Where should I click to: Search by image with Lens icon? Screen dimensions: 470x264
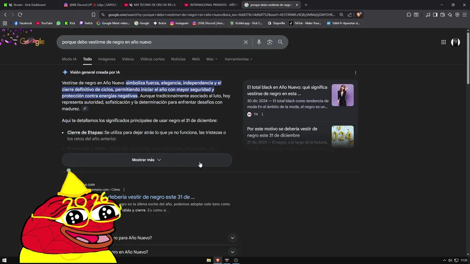tap(270, 42)
